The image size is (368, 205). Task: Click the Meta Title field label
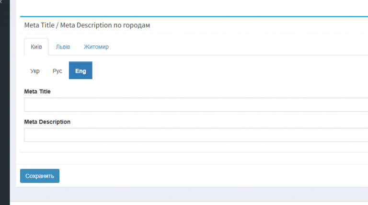click(37, 91)
